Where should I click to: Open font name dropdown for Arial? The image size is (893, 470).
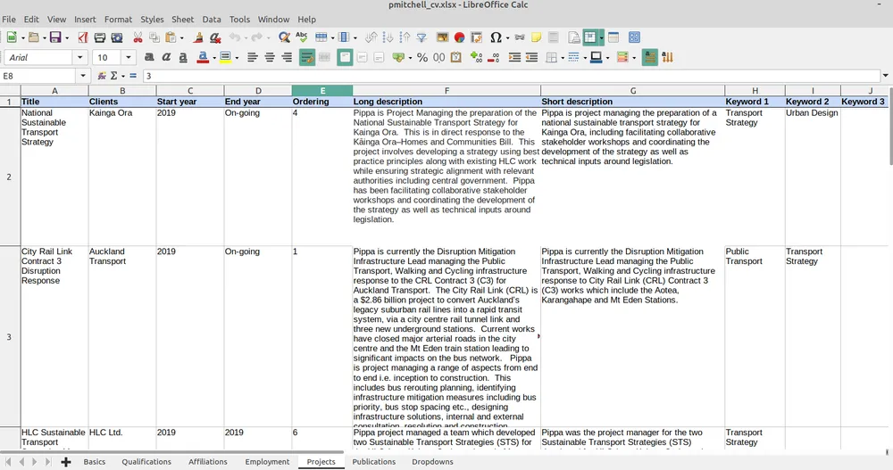point(79,57)
